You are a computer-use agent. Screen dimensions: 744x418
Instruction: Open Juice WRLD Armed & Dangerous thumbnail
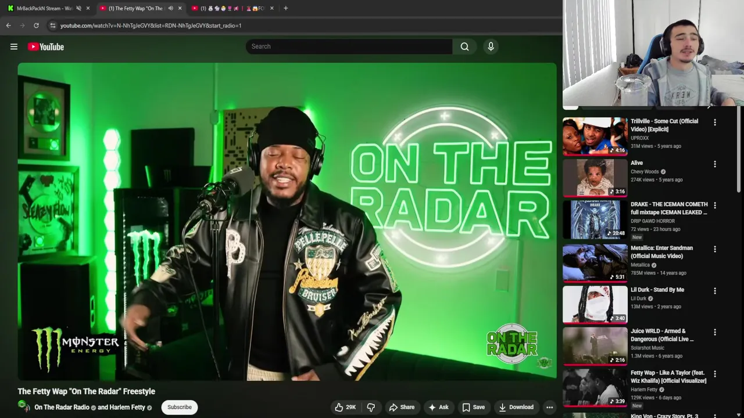pos(595,346)
